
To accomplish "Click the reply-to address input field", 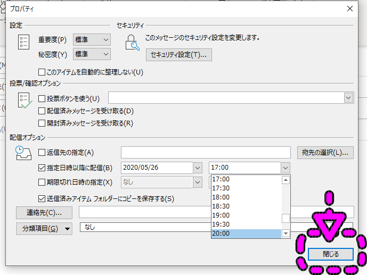I will click(206, 153).
